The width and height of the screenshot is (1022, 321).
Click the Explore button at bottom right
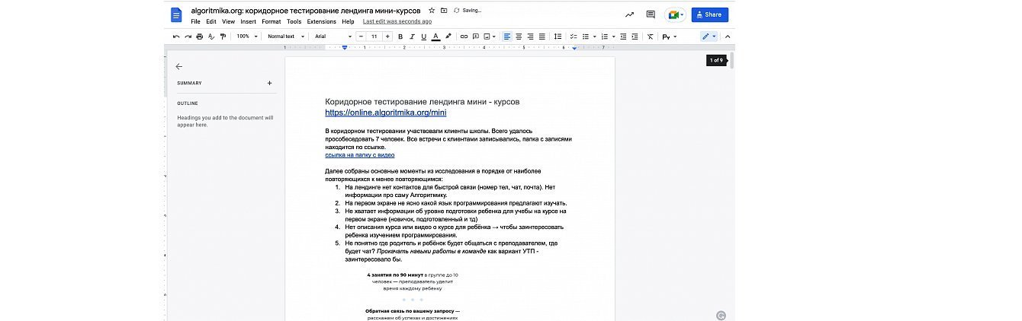(722, 315)
